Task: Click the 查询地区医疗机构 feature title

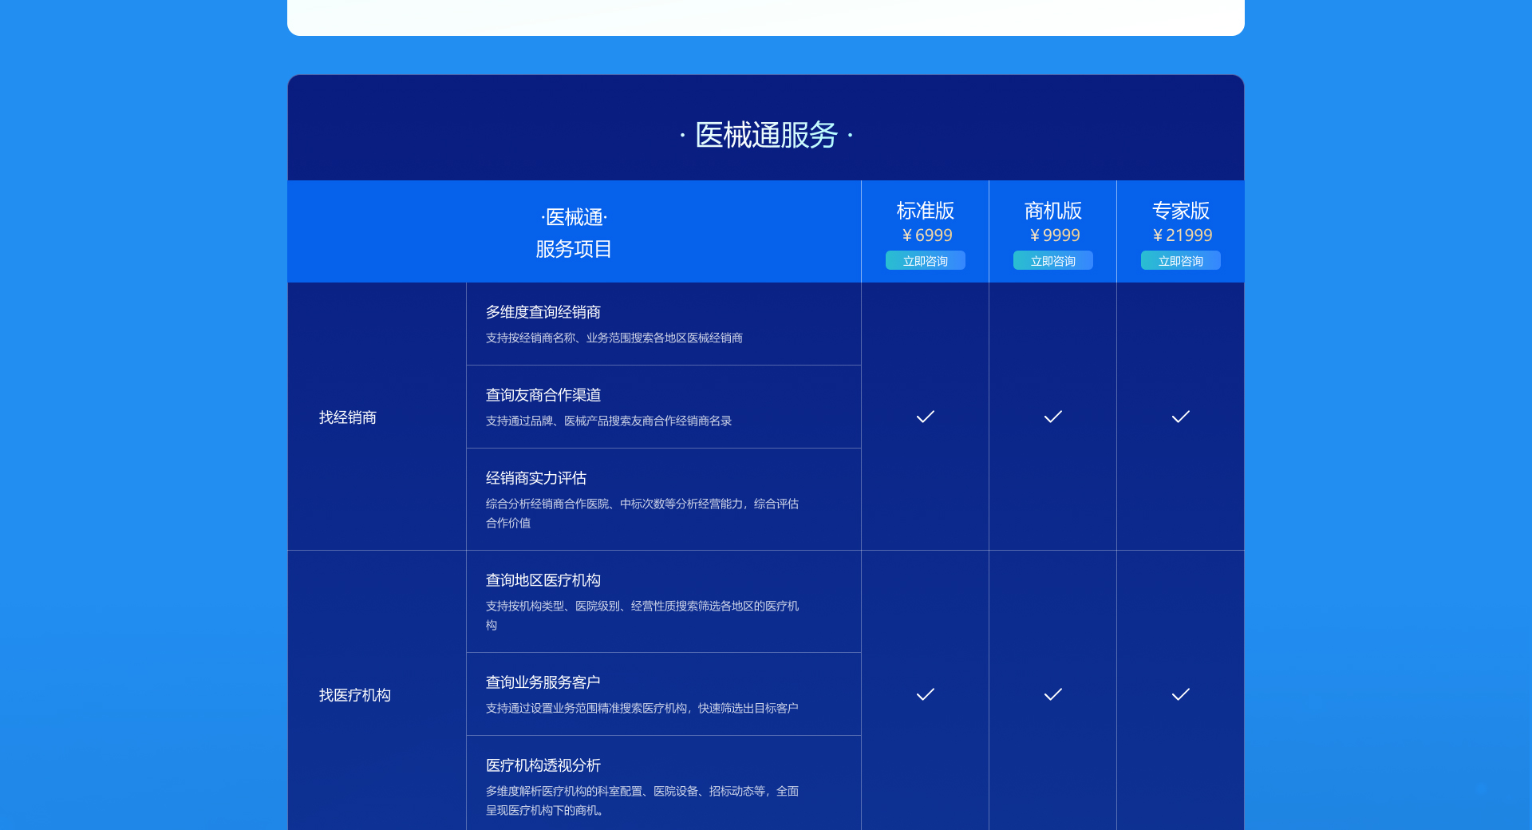Action: click(x=543, y=580)
